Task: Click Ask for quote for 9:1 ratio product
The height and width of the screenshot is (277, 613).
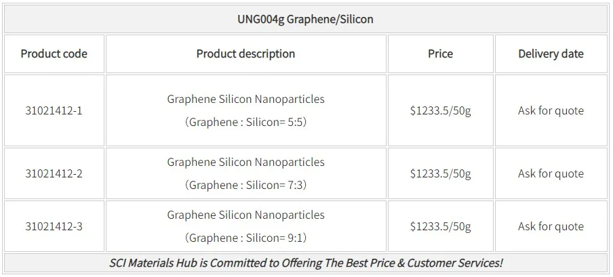Action: coord(551,226)
